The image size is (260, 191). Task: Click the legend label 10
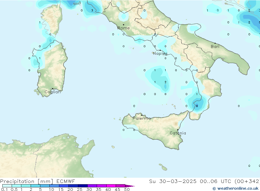click(51, 189)
